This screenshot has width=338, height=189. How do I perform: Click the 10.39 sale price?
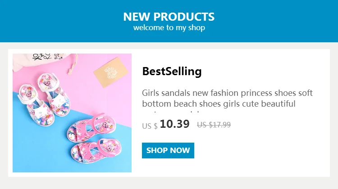tap(174, 124)
